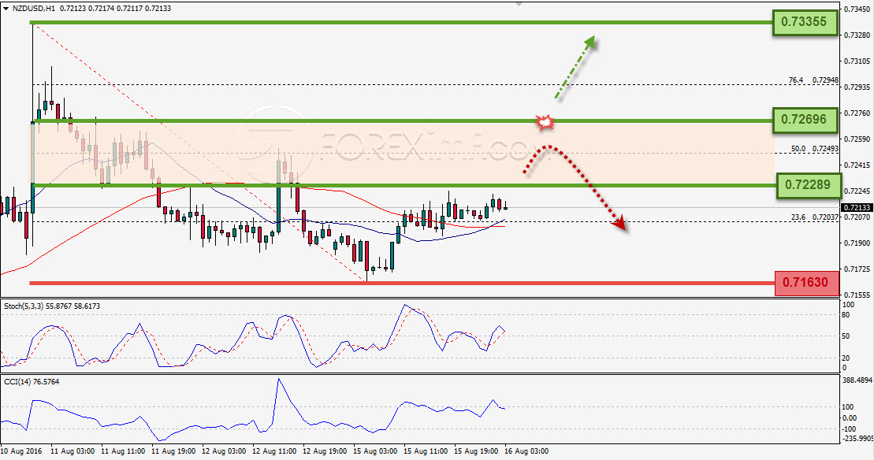Select the red 0.71630 support level label
This screenshot has height=460, width=874.
pyautogui.click(x=806, y=283)
